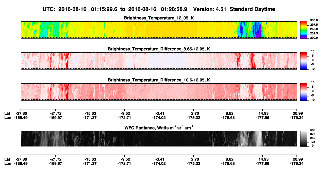Click the Brightness_Temperature_Difference_10.6-12.05 panel title
This screenshot has height=169, width=330.
(159, 80)
